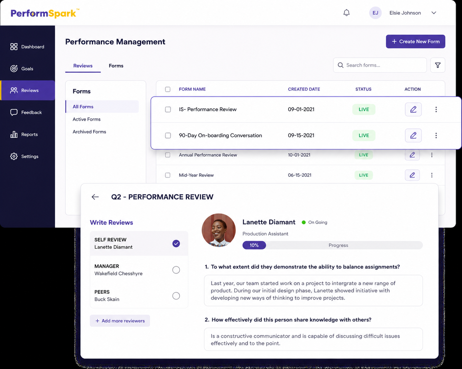Edit the 90-Day On-boarding Conversation form
Image resolution: width=462 pixels, height=369 pixels.
point(413,135)
